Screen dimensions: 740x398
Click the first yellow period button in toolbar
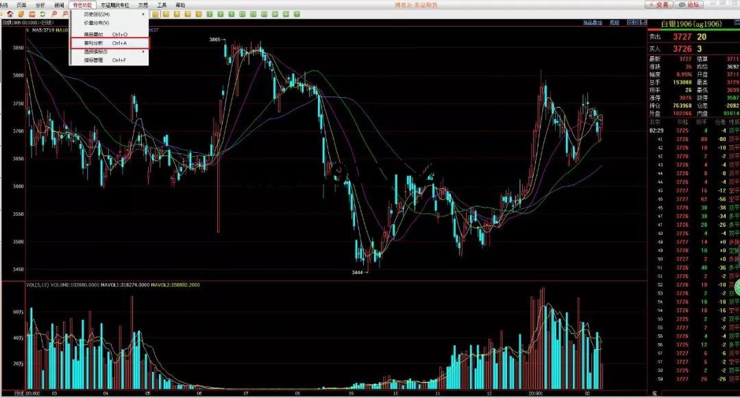click(x=156, y=14)
